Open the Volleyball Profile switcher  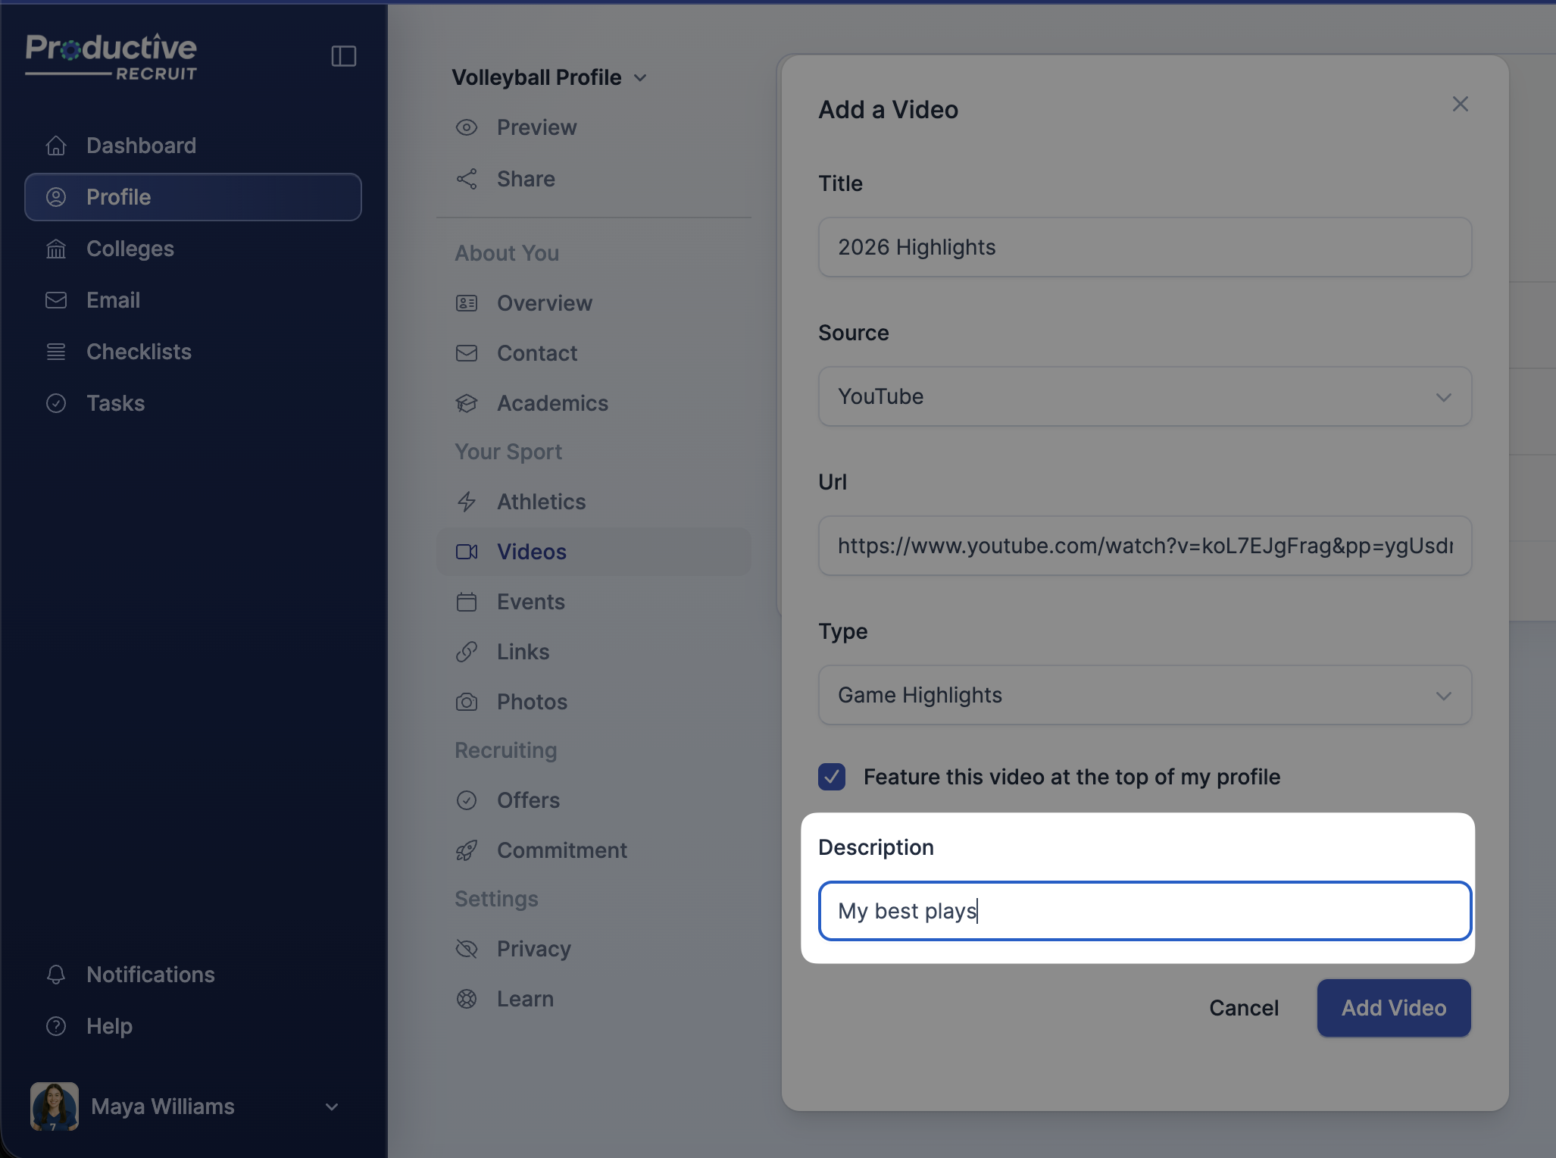(x=548, y=77)
